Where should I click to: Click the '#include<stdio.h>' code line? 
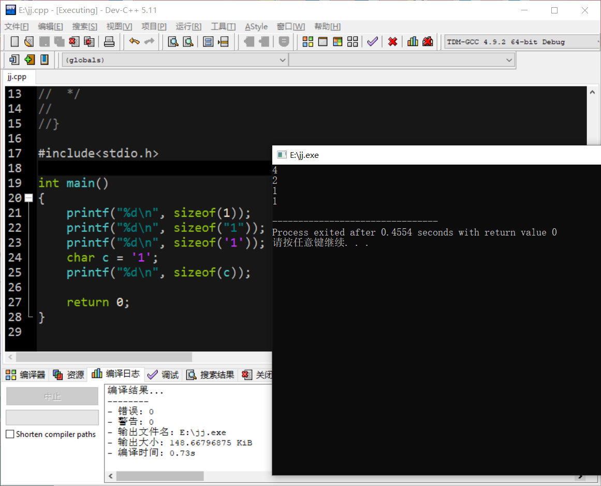[x=98, y=153]
